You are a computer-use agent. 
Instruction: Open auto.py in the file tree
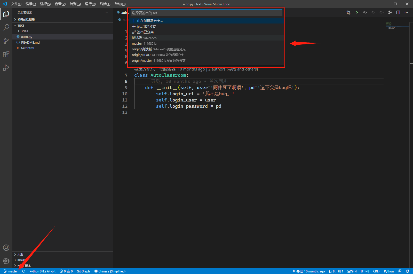click(x=63, y=37)
